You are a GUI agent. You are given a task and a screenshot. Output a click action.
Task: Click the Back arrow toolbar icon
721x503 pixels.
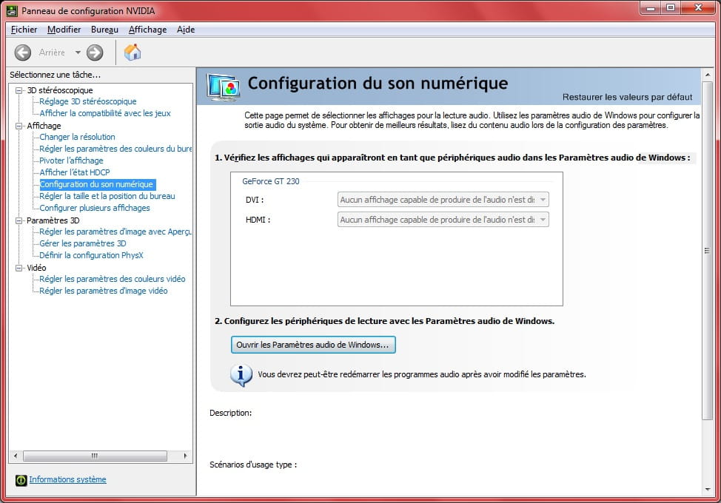22,53
